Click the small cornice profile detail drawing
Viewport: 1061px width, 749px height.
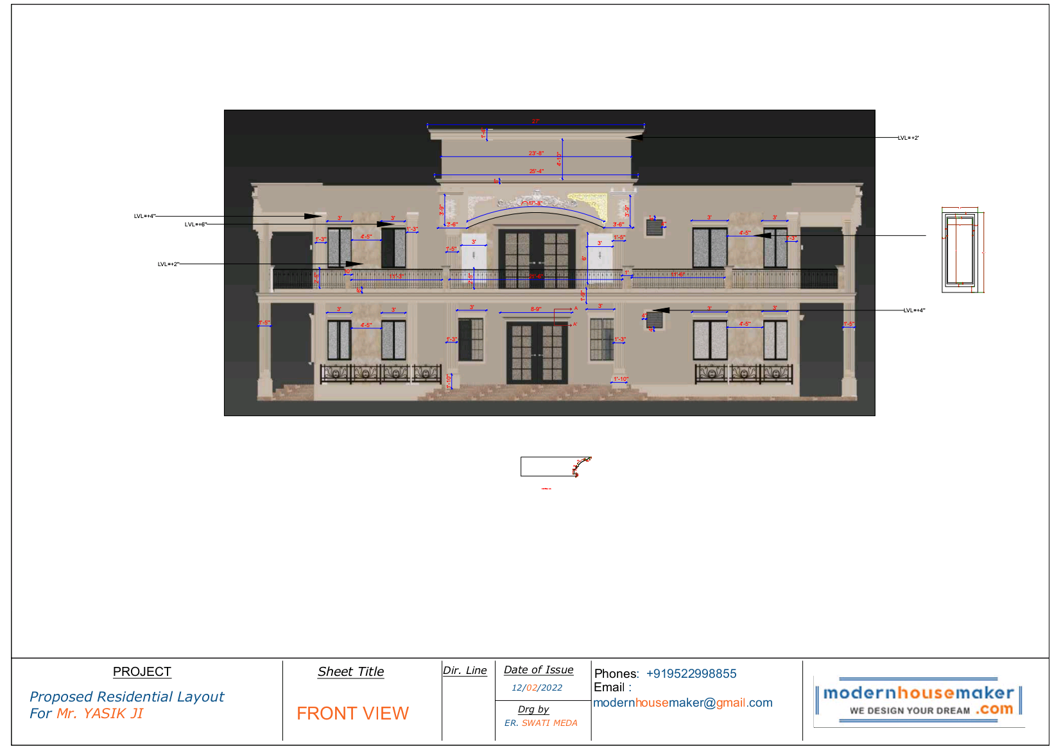[556, 466]
